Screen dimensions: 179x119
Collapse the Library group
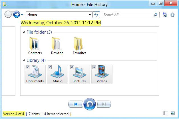click(x=24, y=61)
